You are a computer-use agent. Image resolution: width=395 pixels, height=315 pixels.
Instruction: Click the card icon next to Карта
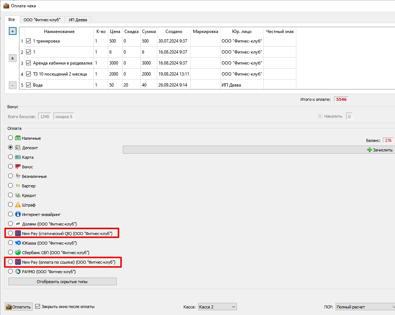(18, 157)
